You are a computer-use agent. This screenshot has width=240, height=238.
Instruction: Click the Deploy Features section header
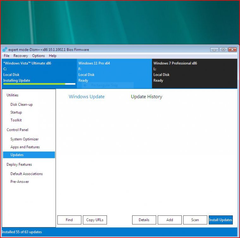[x=19, y=164]
